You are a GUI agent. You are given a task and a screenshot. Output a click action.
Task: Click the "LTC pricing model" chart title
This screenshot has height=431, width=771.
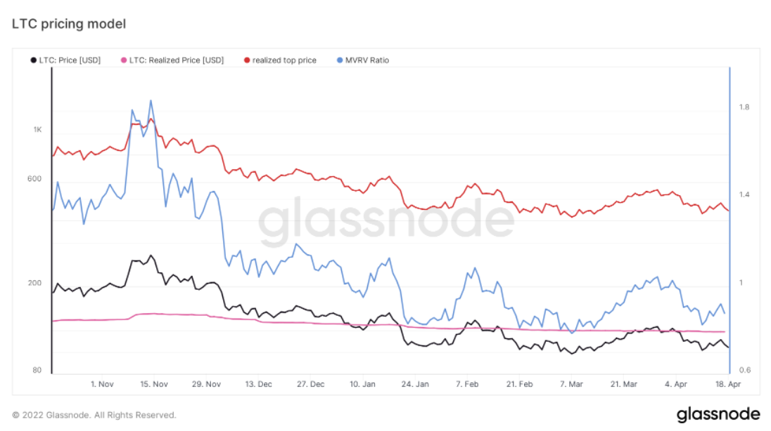coord(69,24)
